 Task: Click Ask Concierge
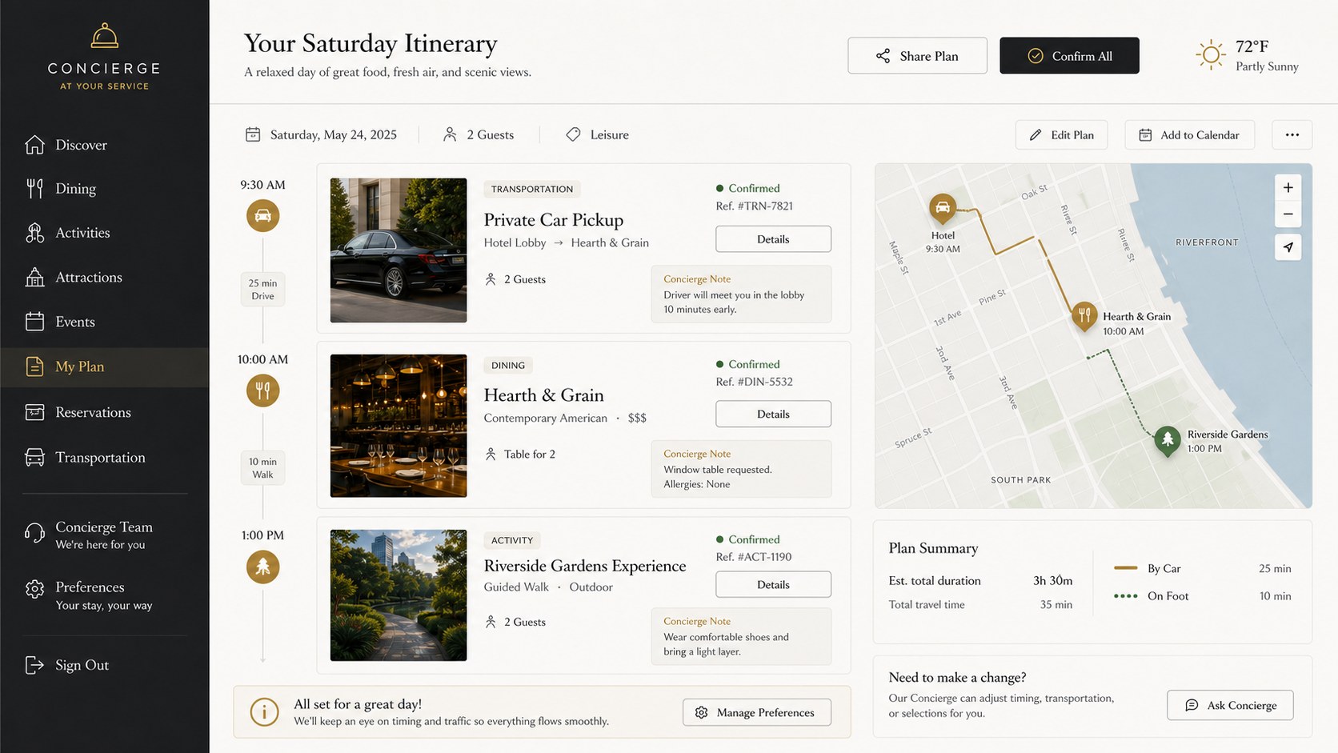tap(1230, 705)
